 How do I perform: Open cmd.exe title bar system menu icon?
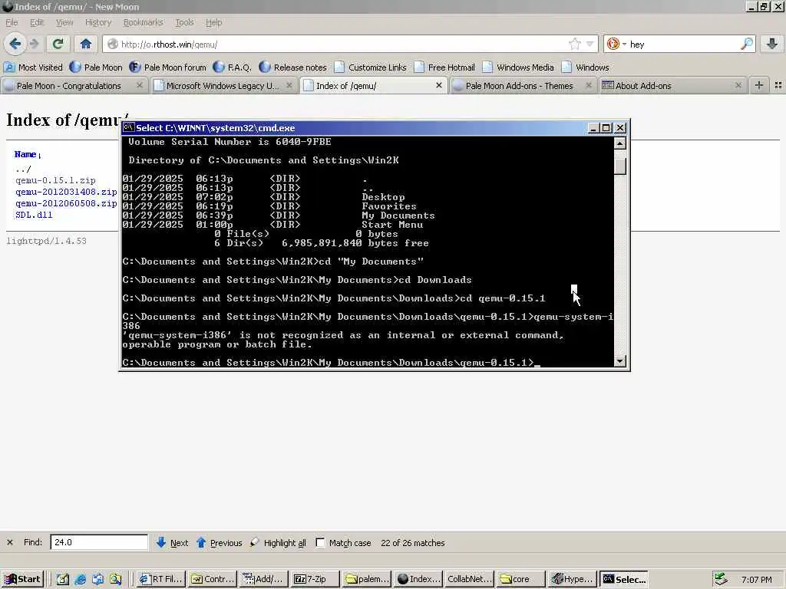(x=128, y=127)
